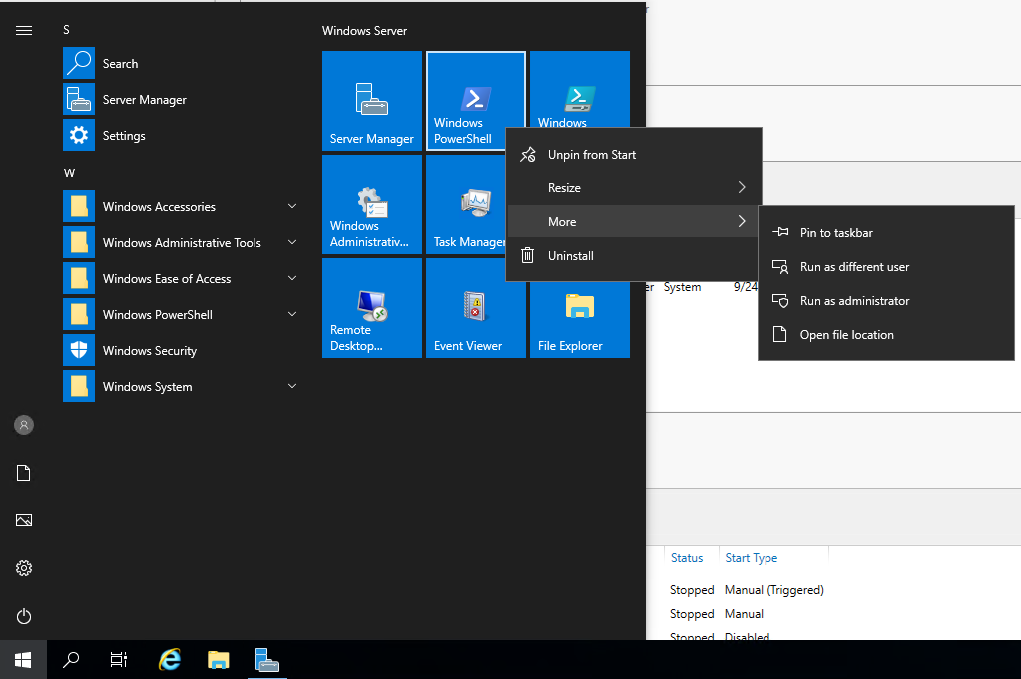1021x679 pixels.
Task: Select Open file location
Action: (886, 334)
